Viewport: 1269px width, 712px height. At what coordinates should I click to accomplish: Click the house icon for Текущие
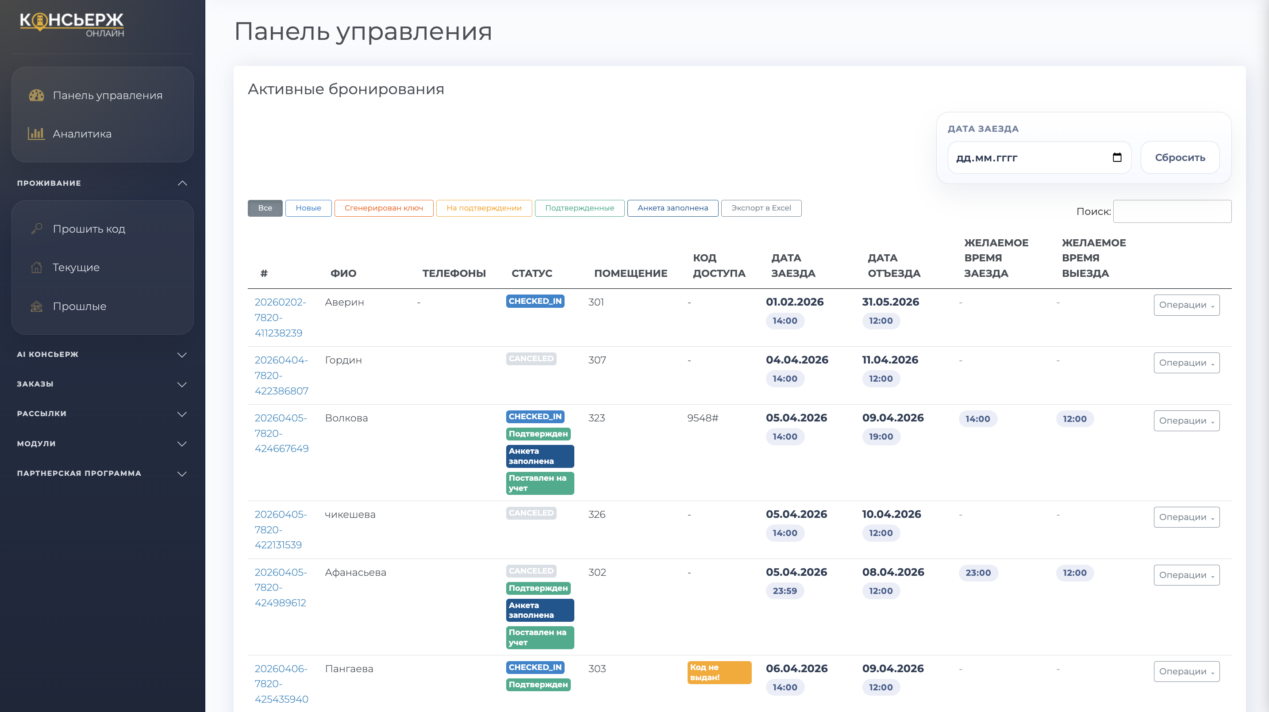(x=36, y=268)
